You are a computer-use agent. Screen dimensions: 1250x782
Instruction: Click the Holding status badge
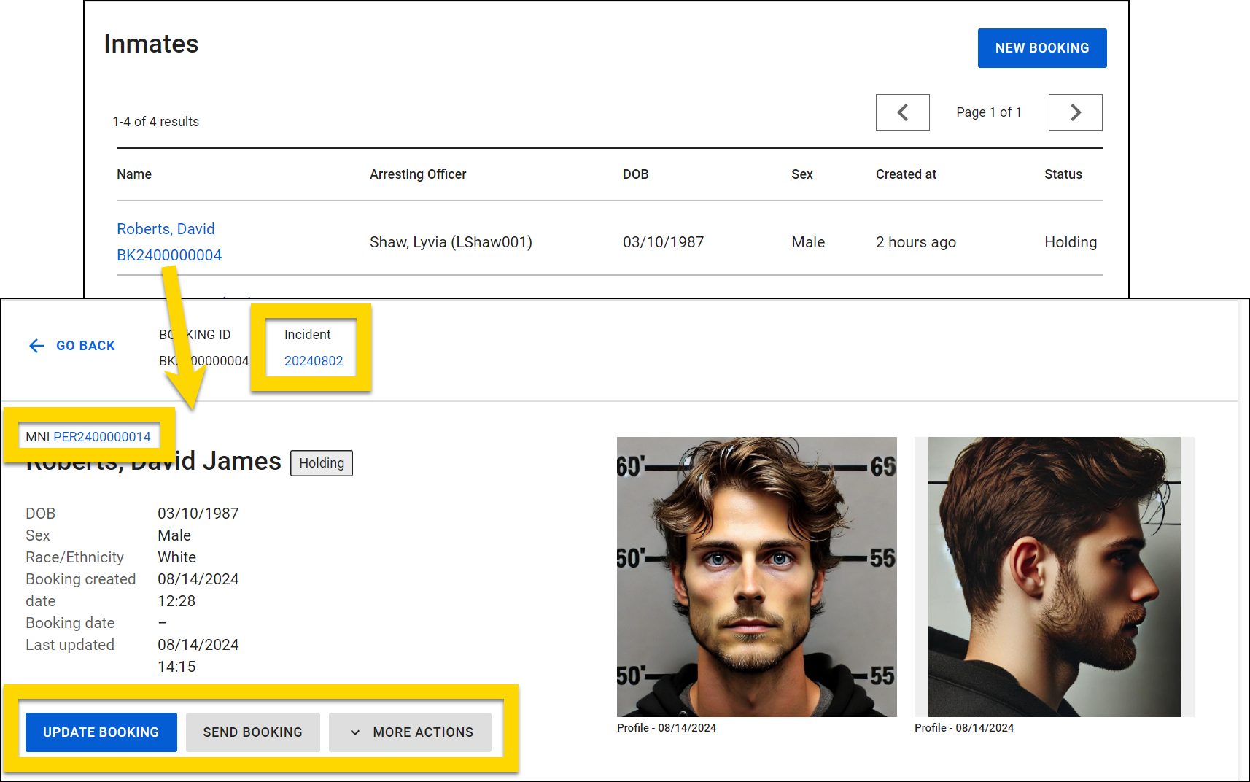pos(322,463)
